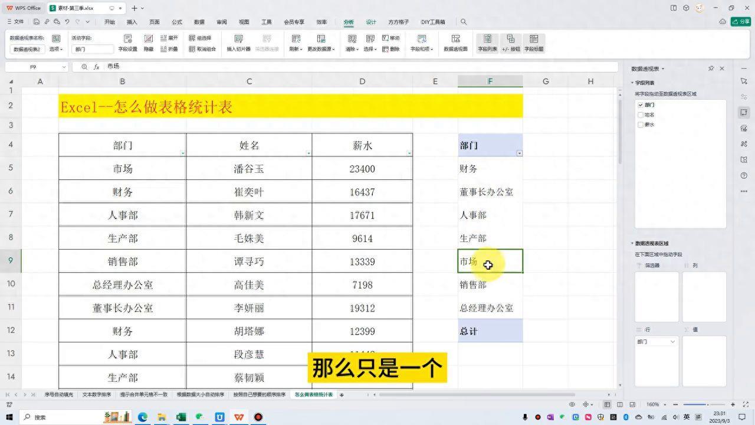Click the green 分享 share button
Viewport: 755px width, 425px height.
[741, 22]
